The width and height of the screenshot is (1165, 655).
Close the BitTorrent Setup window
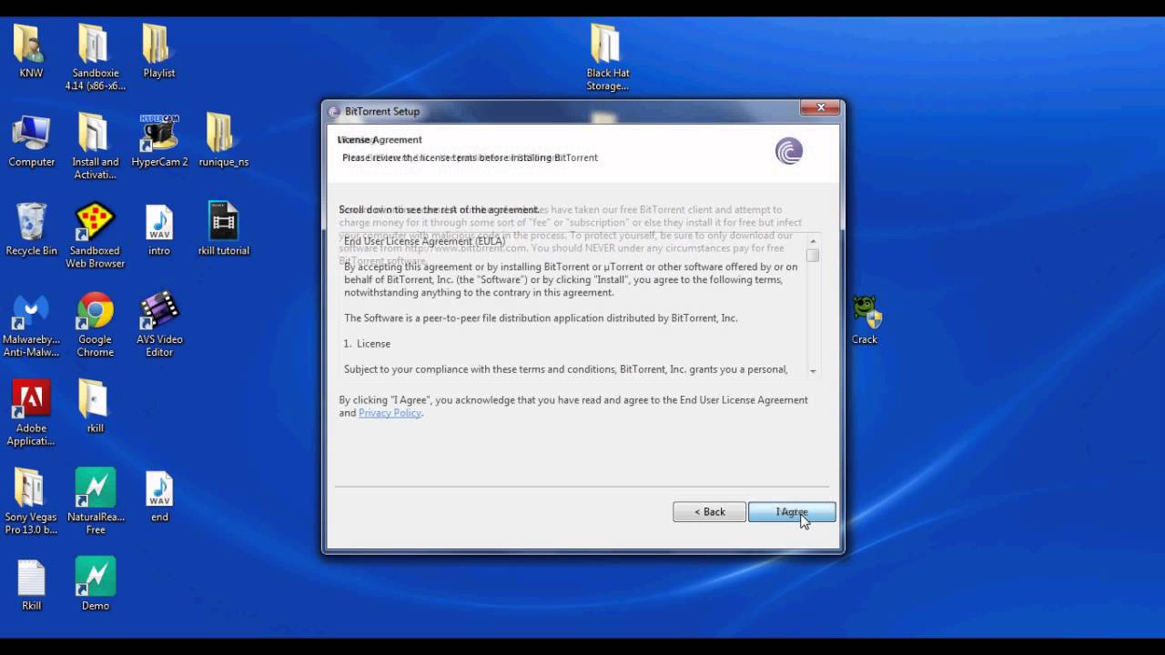(x=820, y=107)
